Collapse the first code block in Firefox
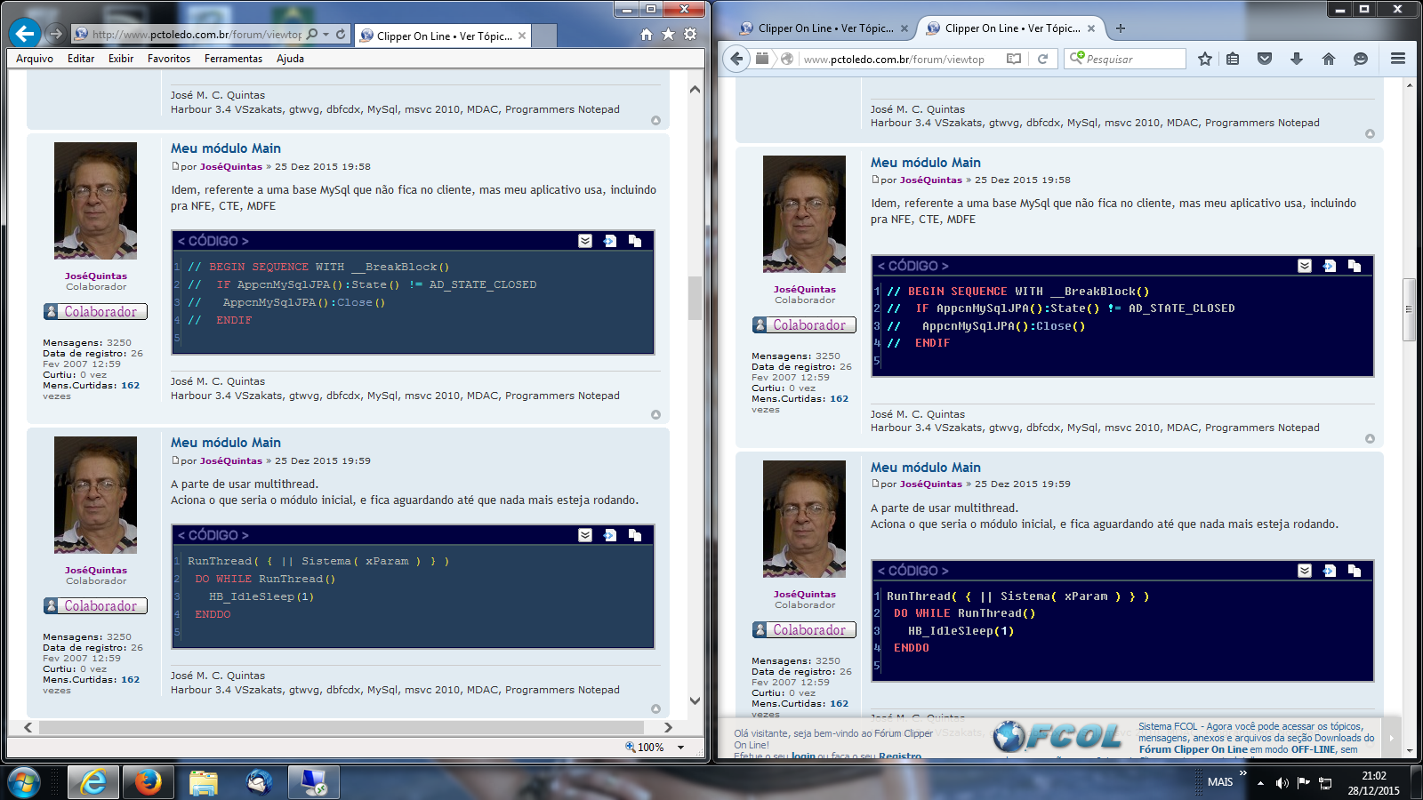Screen dimensions: 1423x800 [x=1304, y=266]
